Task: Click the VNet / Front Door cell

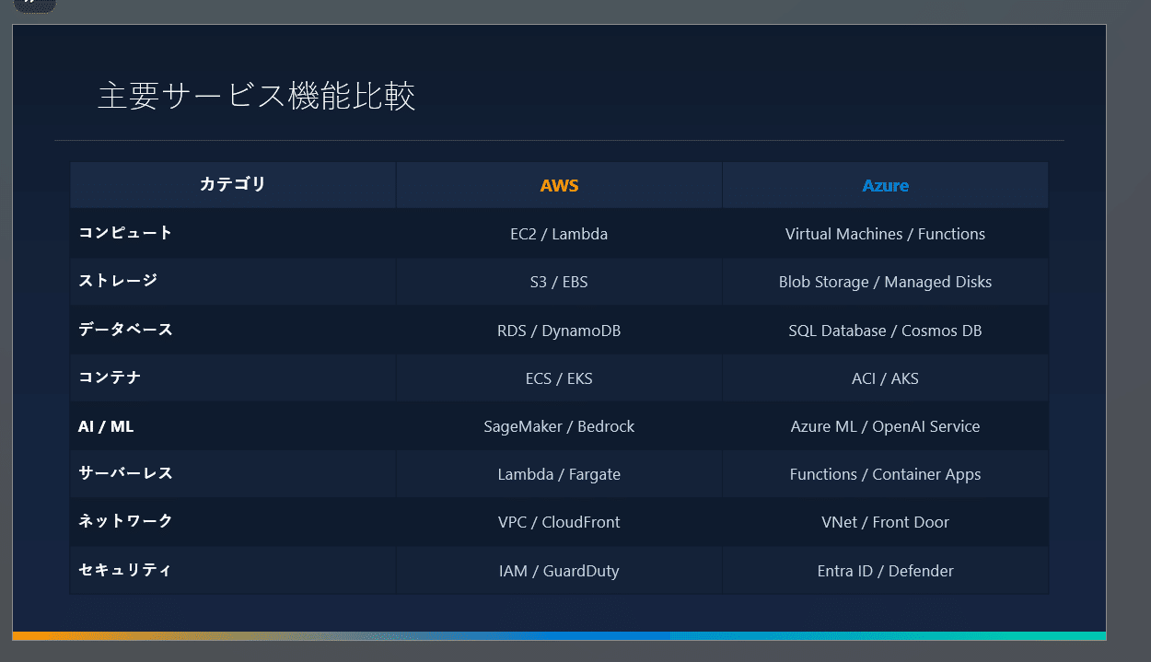Action: [x=886, y=522]
